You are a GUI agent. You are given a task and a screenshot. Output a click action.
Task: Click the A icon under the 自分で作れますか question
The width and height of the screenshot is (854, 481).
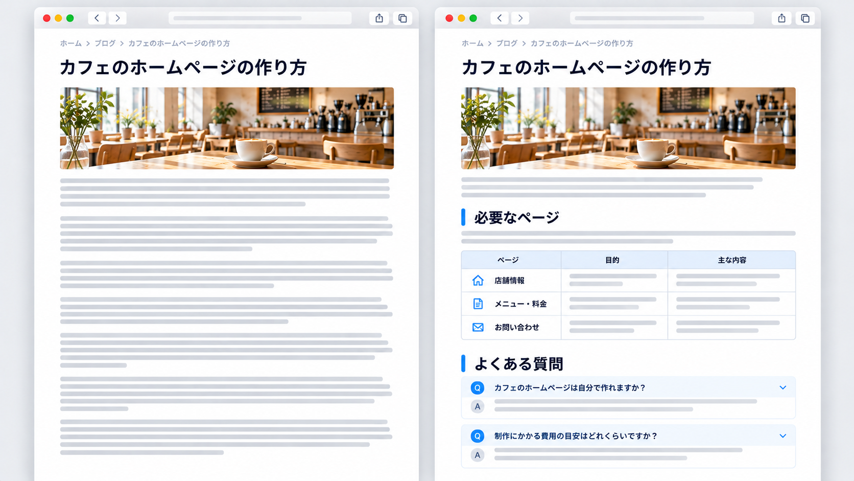pos(478,407)
